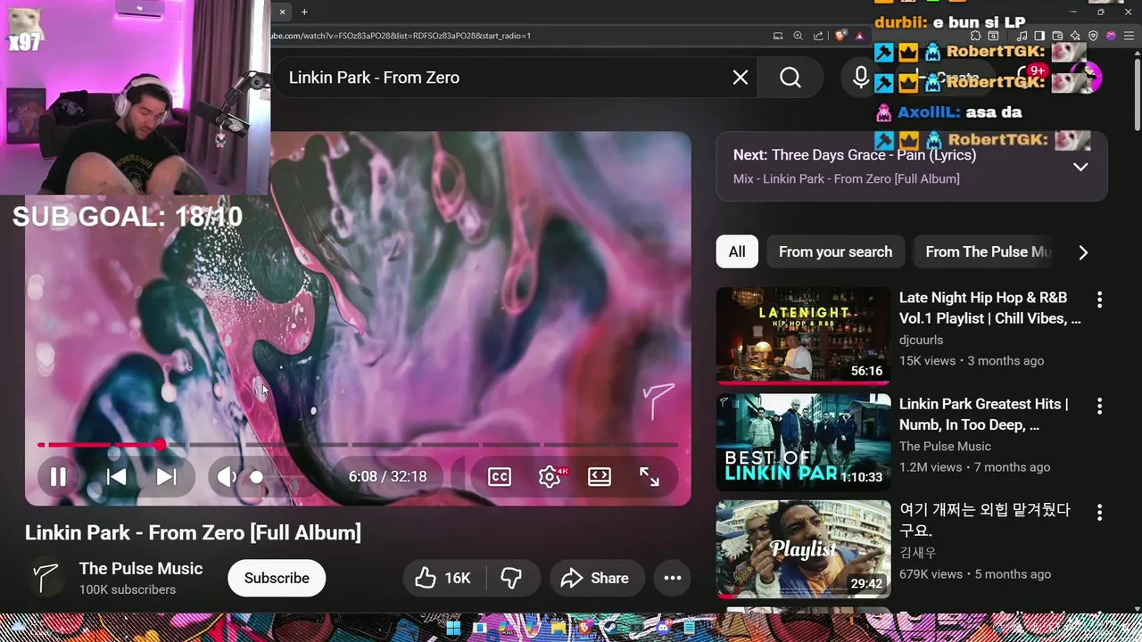Open Brave Rewards triangle icon
The height and width of the screenshot is (642, 1142).
[860, 36]
